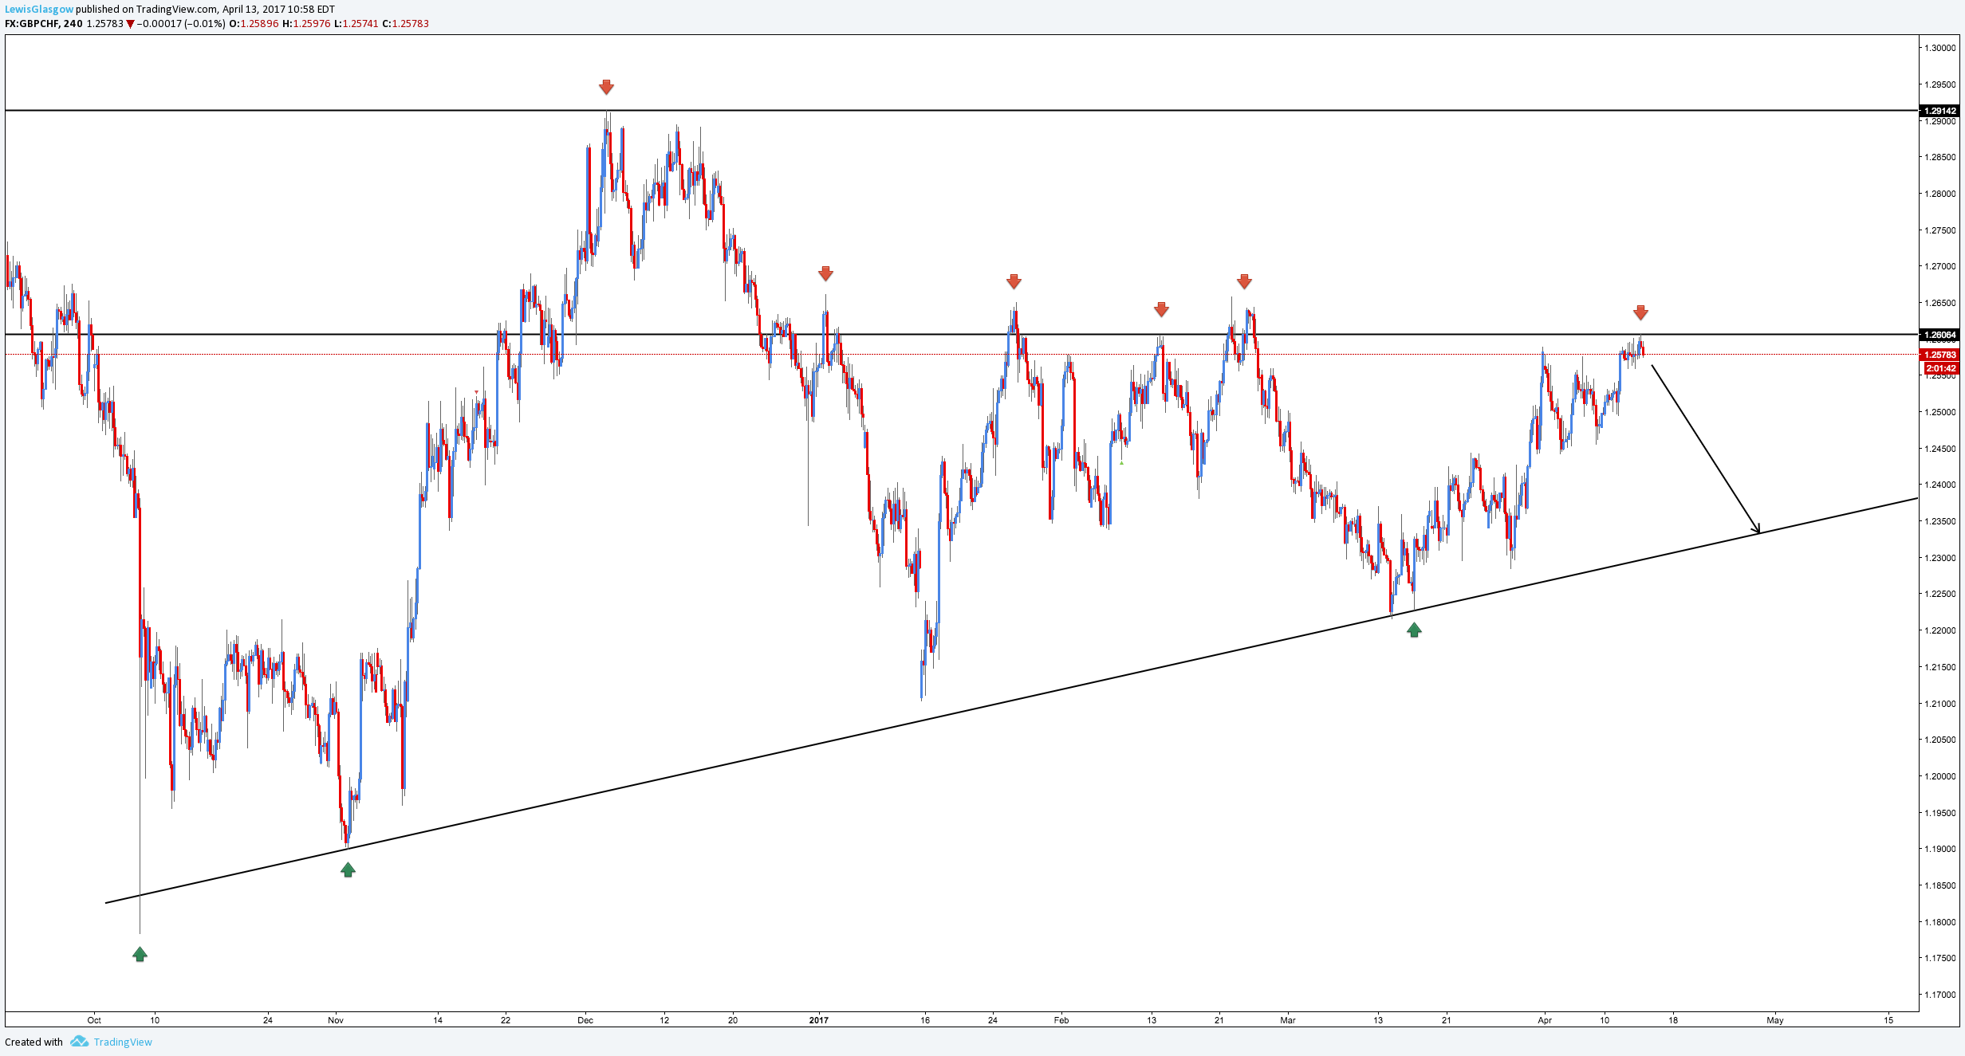Viewport: 1965px width, 1056px height.
Task: Click the C:1.25783 close value
Action: click(x=406, y=23)
